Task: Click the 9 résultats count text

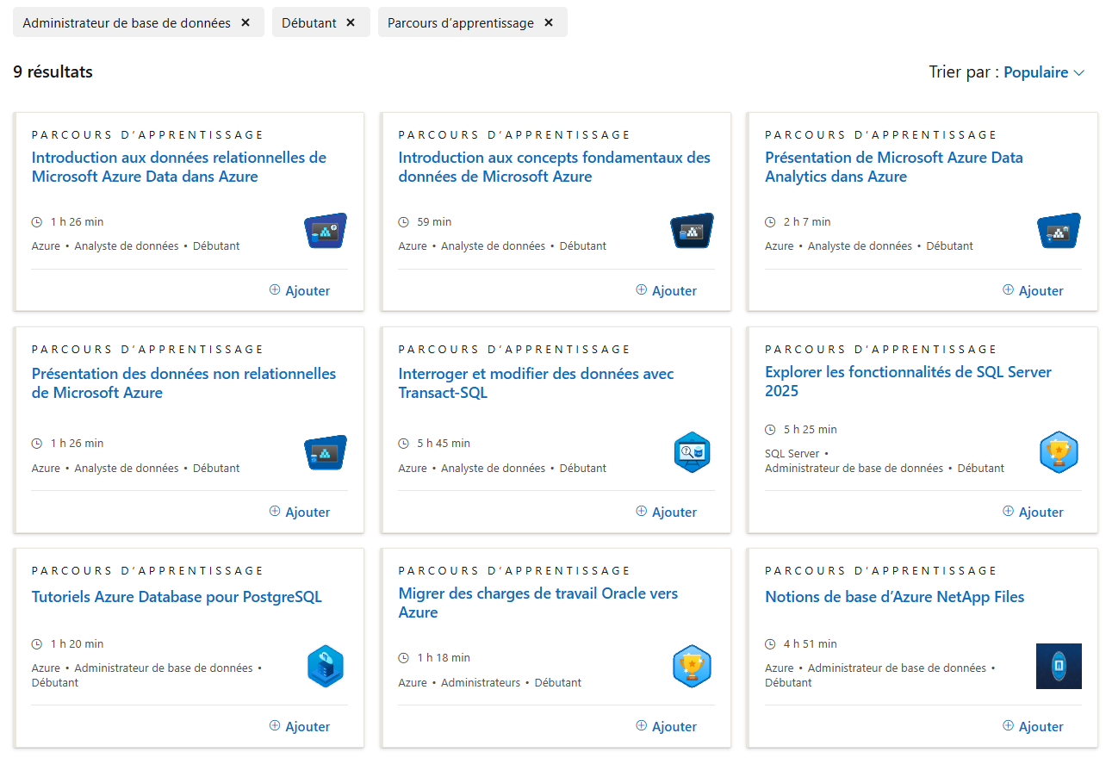Action: tap(53, 72)
